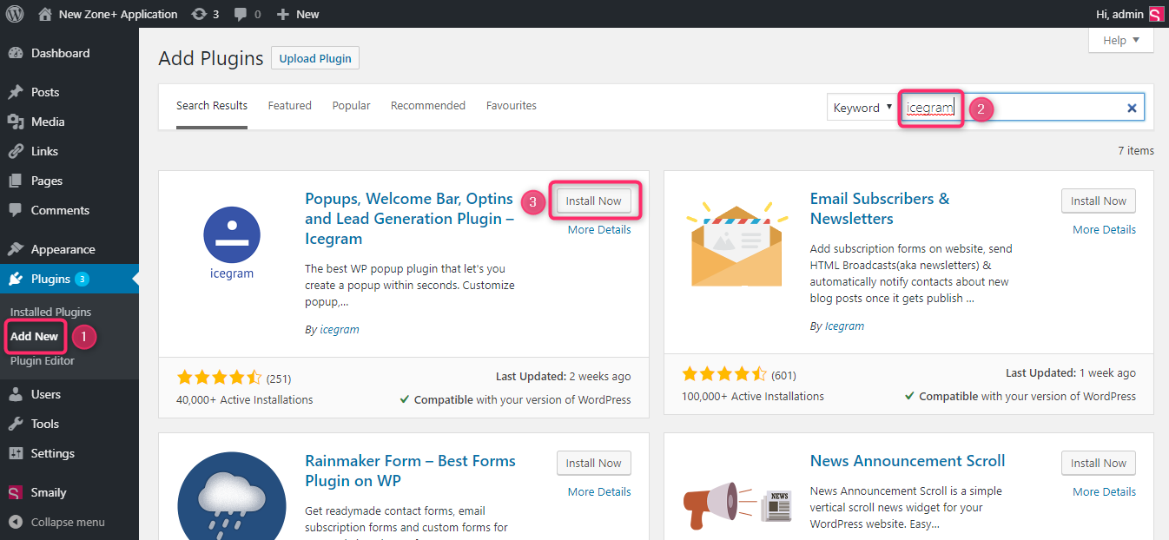Switch to the Search Results tab
This screenshot has width=1169, height=540.
coord(212,106)
